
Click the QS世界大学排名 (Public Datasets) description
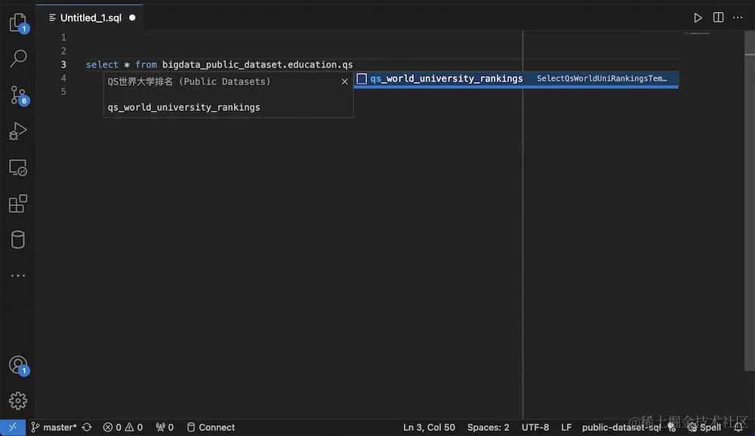coord(190,81)
